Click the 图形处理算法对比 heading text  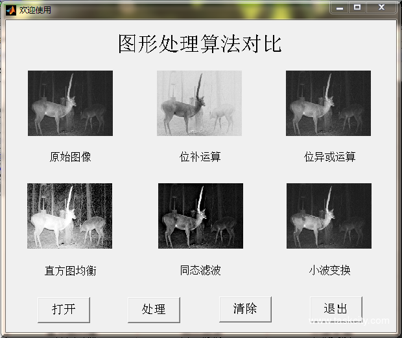pos(200,44)
